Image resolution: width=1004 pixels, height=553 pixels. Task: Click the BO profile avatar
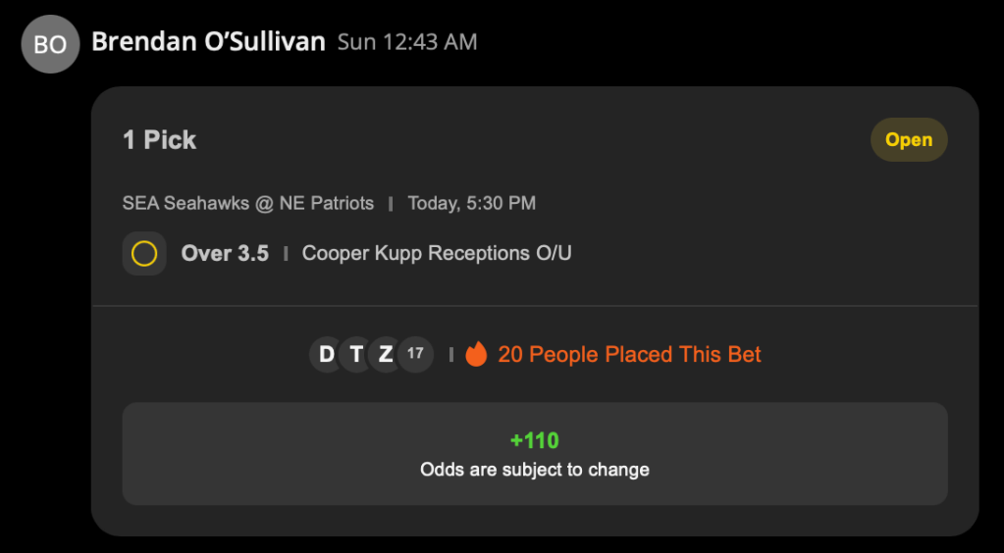coord(50,44)
